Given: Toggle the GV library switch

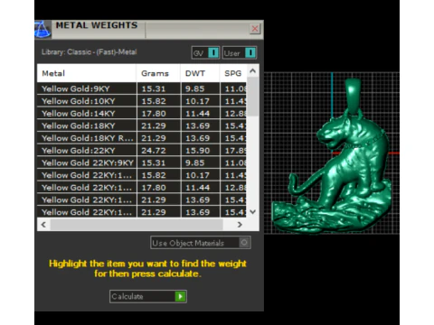Looking at the screenshot, I should [x=205, y=53].
